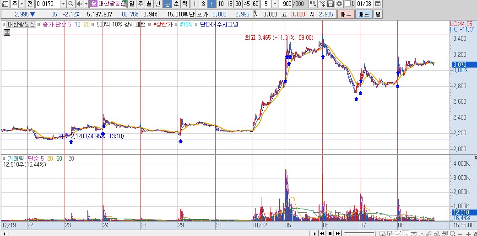Toggle the #15% legend marker

tap(175, 24)
